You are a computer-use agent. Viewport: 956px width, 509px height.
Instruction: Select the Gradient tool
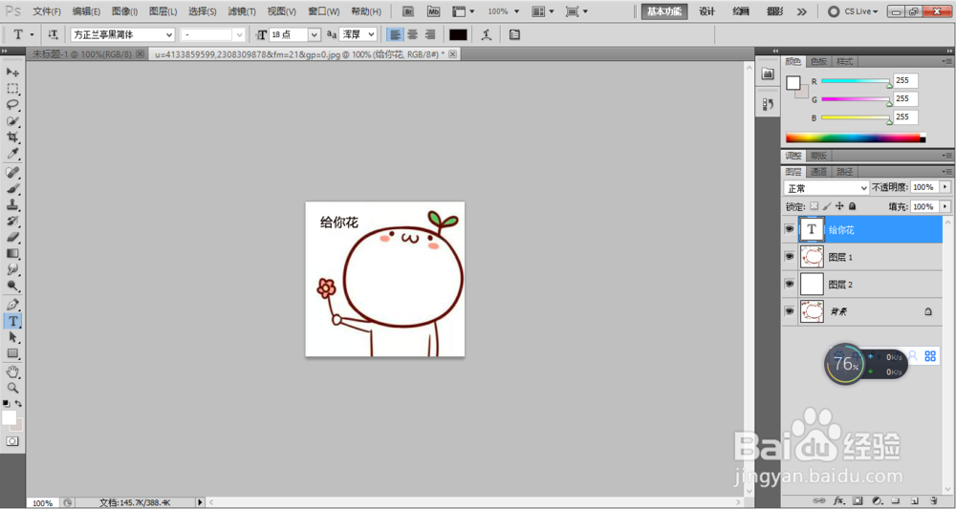(x=12, y=253)
